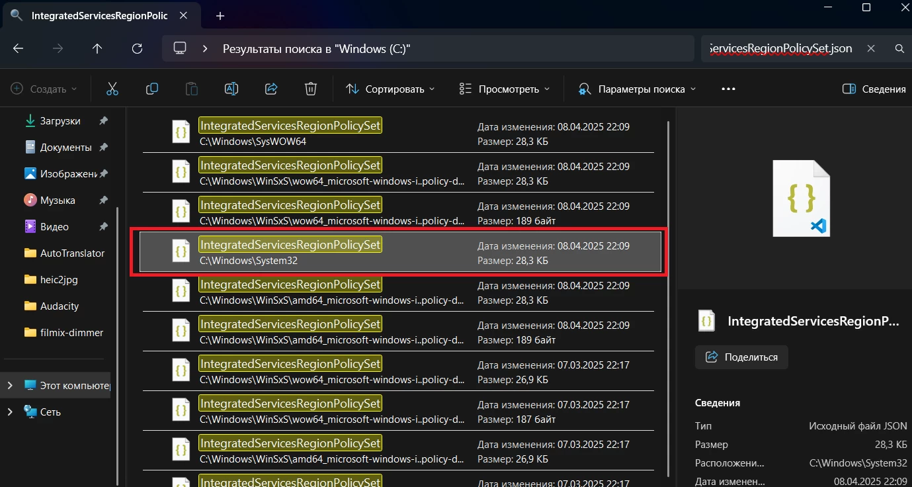
Task: Click the Rename icon in toolbar
Action: coord(231,89)
